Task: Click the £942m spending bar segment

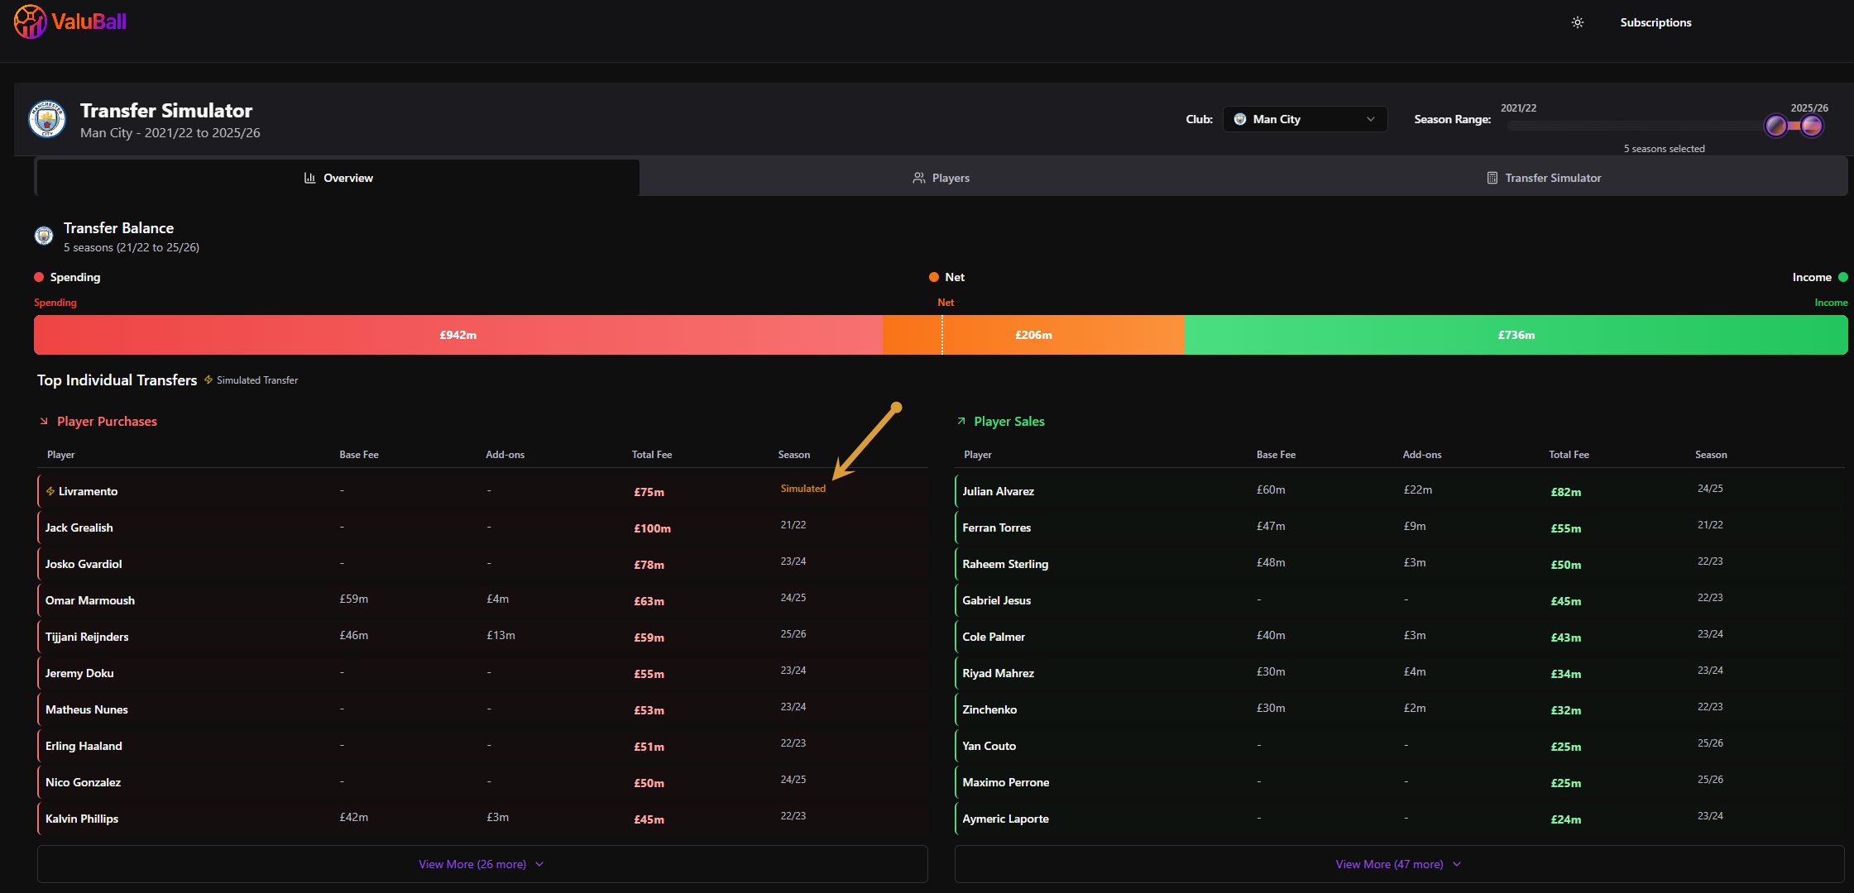Action: (x=458, y=335)
